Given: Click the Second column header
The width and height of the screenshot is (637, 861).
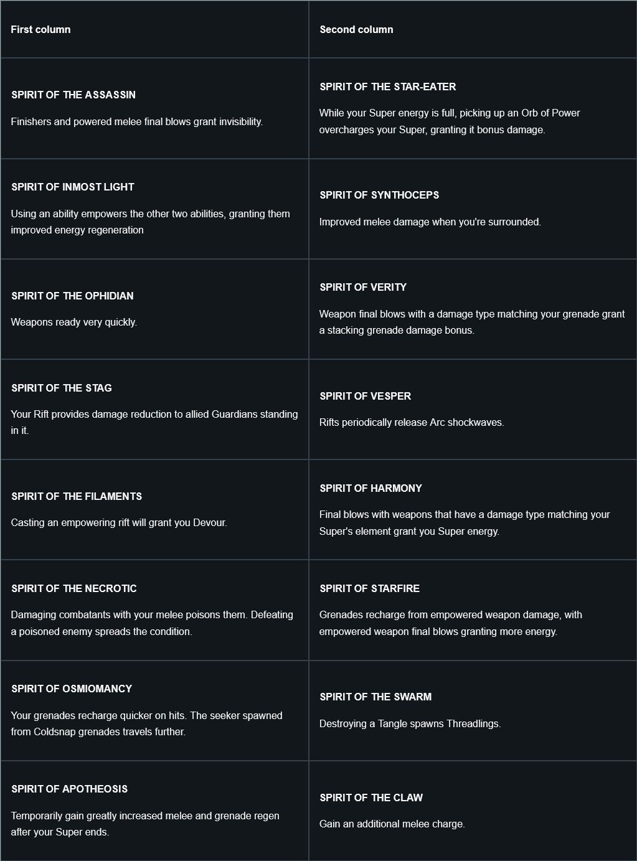Looking at the screenshot, I should click(356, 29).
